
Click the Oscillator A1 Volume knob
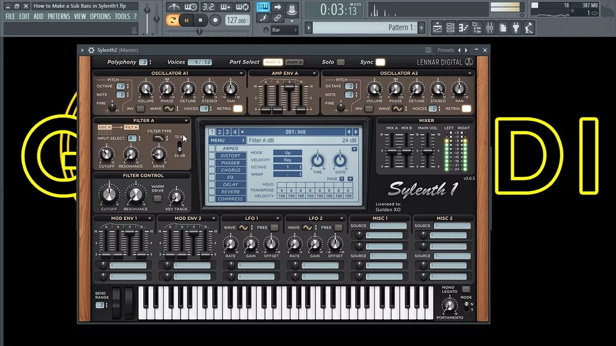click(145, 89)
